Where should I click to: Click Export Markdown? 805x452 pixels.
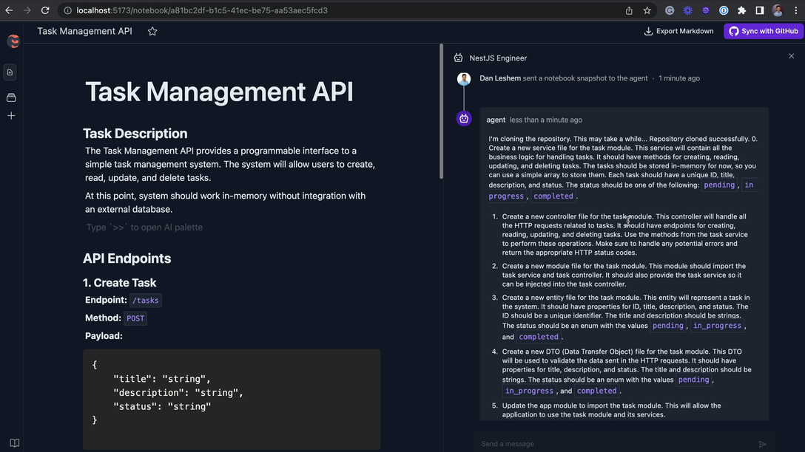pos(684,31)
